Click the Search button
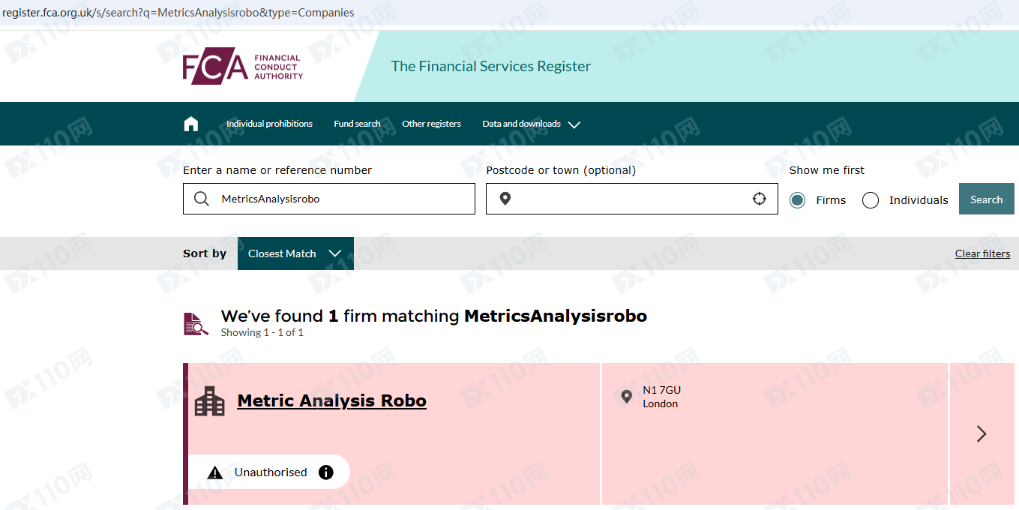 (x=986, y=199)
